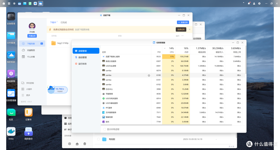This screenshot has width=280, height=150.
Task: Switch to the file manager icon in top bar
Action: [25, 3]
